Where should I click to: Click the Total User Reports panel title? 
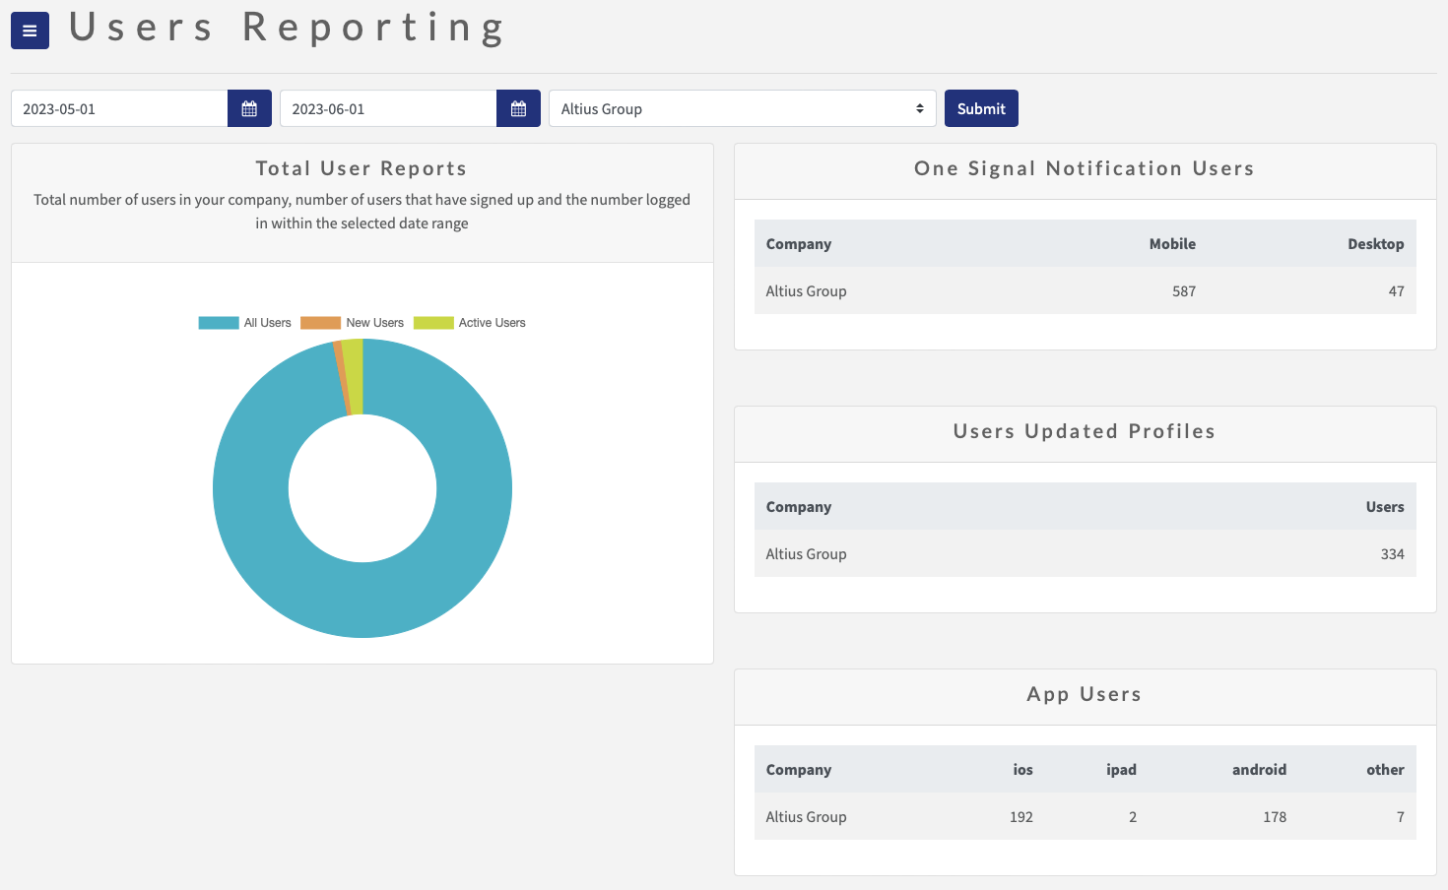pyautogui.click(x=361, y=168)
